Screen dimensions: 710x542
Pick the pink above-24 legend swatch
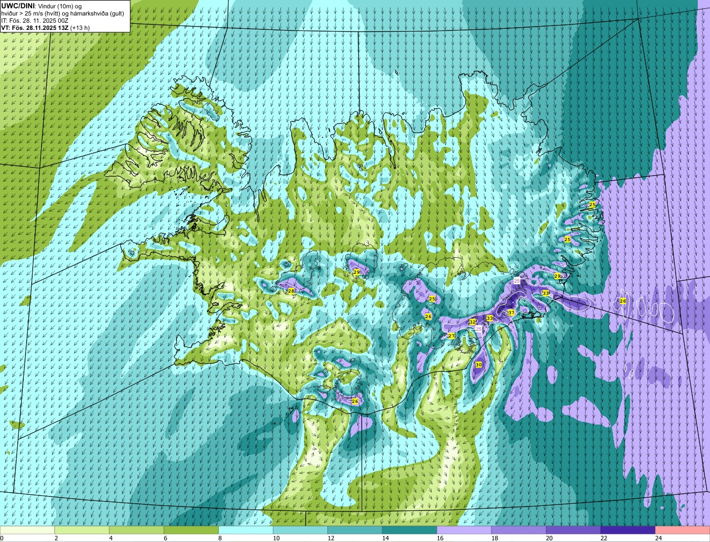tap(682, 530)
